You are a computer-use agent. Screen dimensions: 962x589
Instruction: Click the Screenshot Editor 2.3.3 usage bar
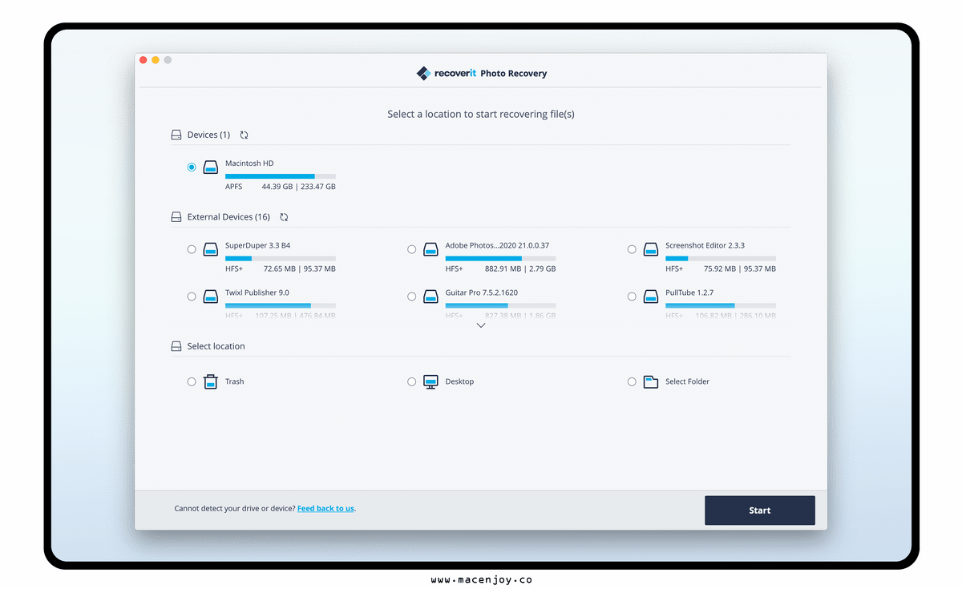click(x=721, y=258)
